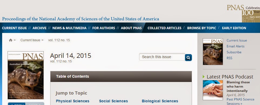
Task: Open EARLY EDITION page
Action: click(x=234, y=28)
